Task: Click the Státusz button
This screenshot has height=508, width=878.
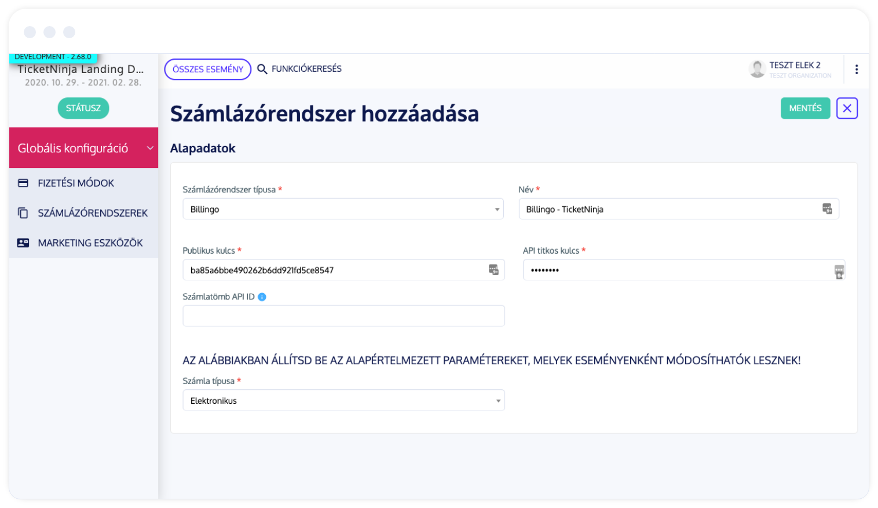Action: [83, 108]
